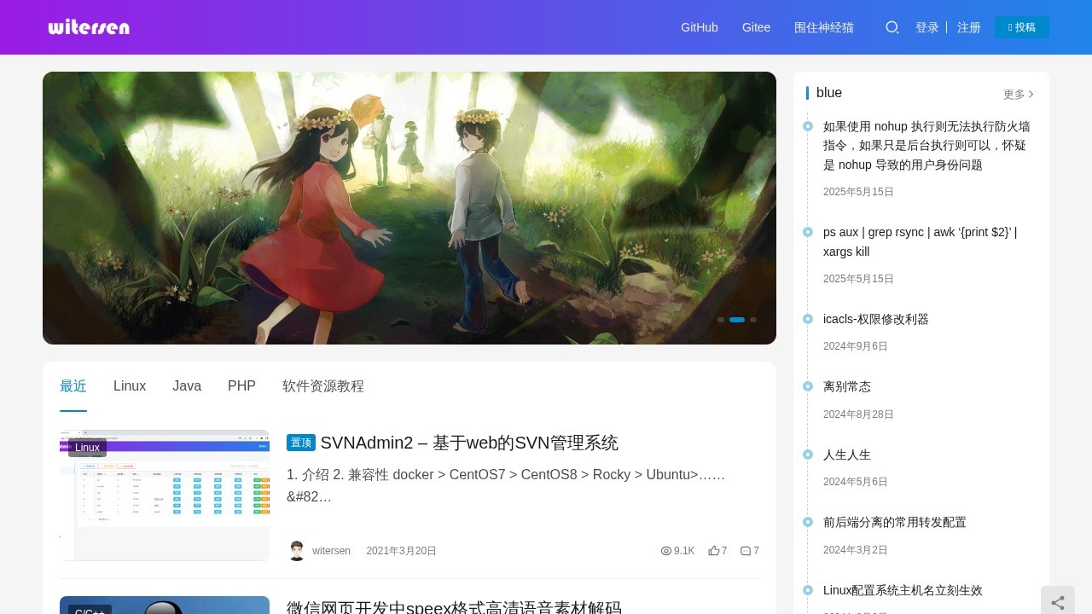
Task: Switch to the third carousel dot
Action: coord(753,320)
